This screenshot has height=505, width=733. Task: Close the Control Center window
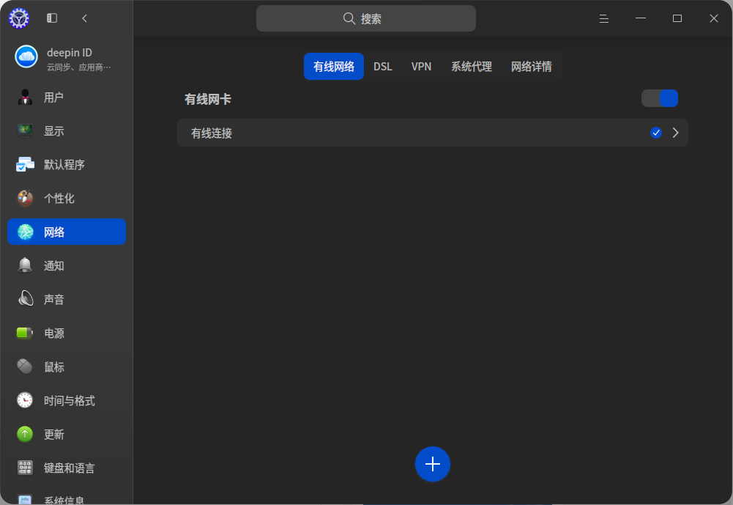point(714,18)
